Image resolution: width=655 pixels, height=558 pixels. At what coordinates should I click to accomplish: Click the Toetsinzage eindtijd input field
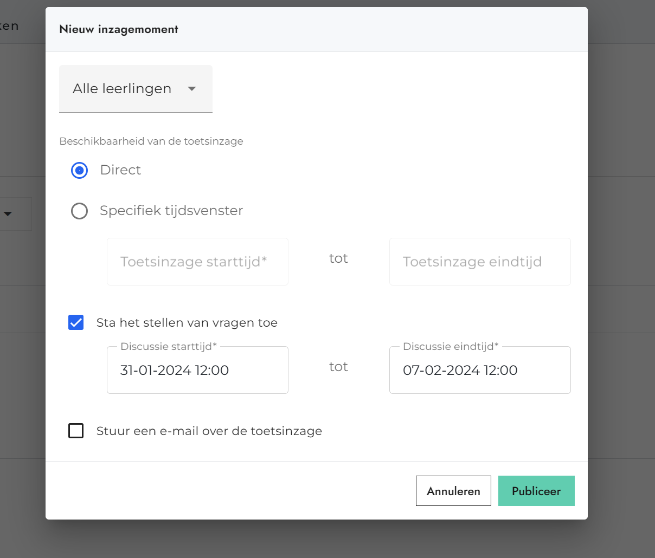tap(479, 262)
